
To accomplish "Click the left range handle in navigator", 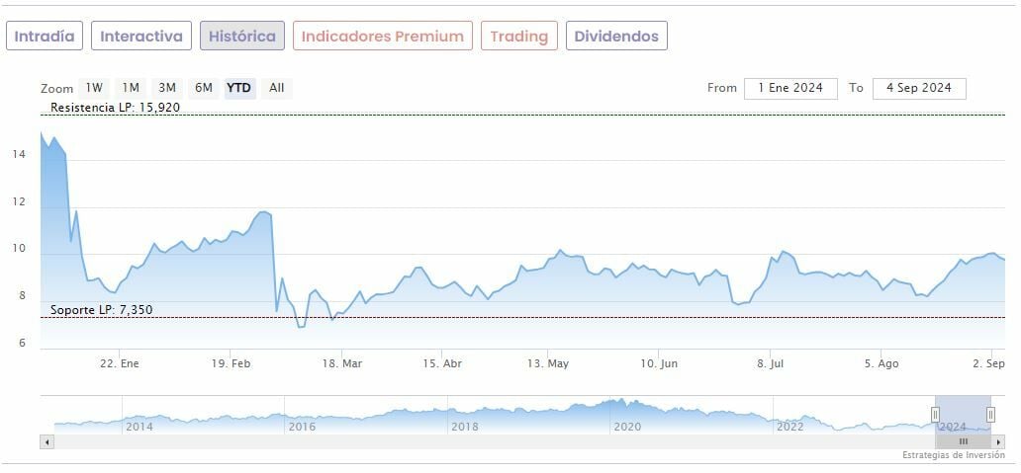I will tap(935, 415).
